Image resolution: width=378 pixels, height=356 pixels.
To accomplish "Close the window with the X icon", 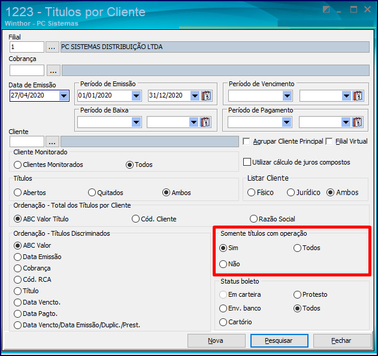I will click(368, 10).
